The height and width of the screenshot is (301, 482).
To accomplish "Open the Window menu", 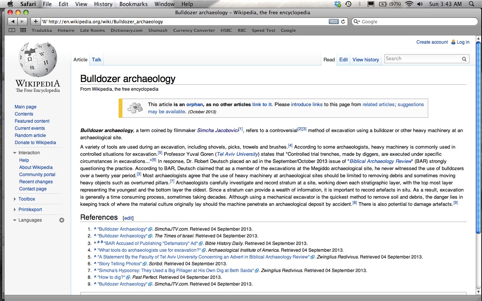I will tap(165, 4).
